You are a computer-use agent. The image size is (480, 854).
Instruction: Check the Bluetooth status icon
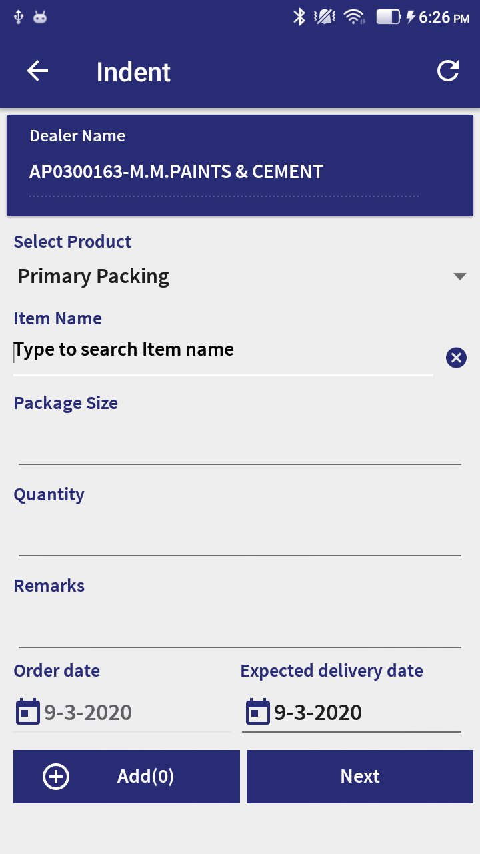pos(299,17)
